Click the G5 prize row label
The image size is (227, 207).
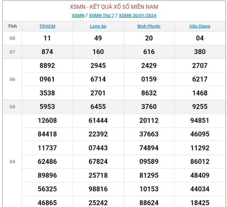[12, 107]
